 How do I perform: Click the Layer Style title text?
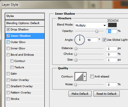tap(10, 5)
